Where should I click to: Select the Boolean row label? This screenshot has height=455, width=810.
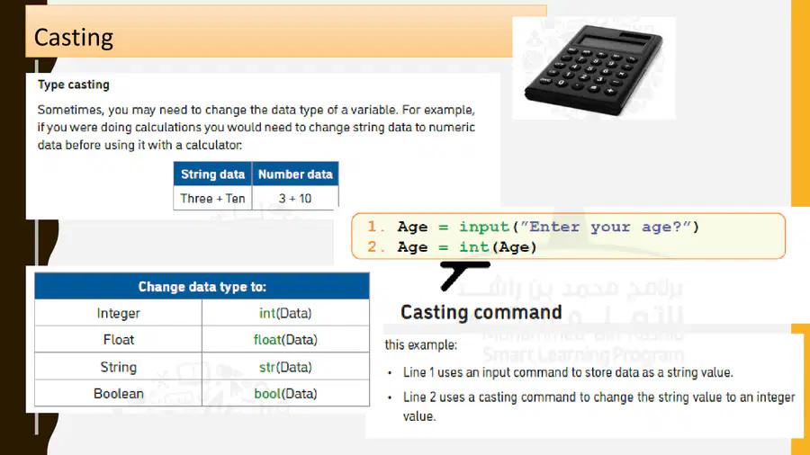(x=118, y=394)
